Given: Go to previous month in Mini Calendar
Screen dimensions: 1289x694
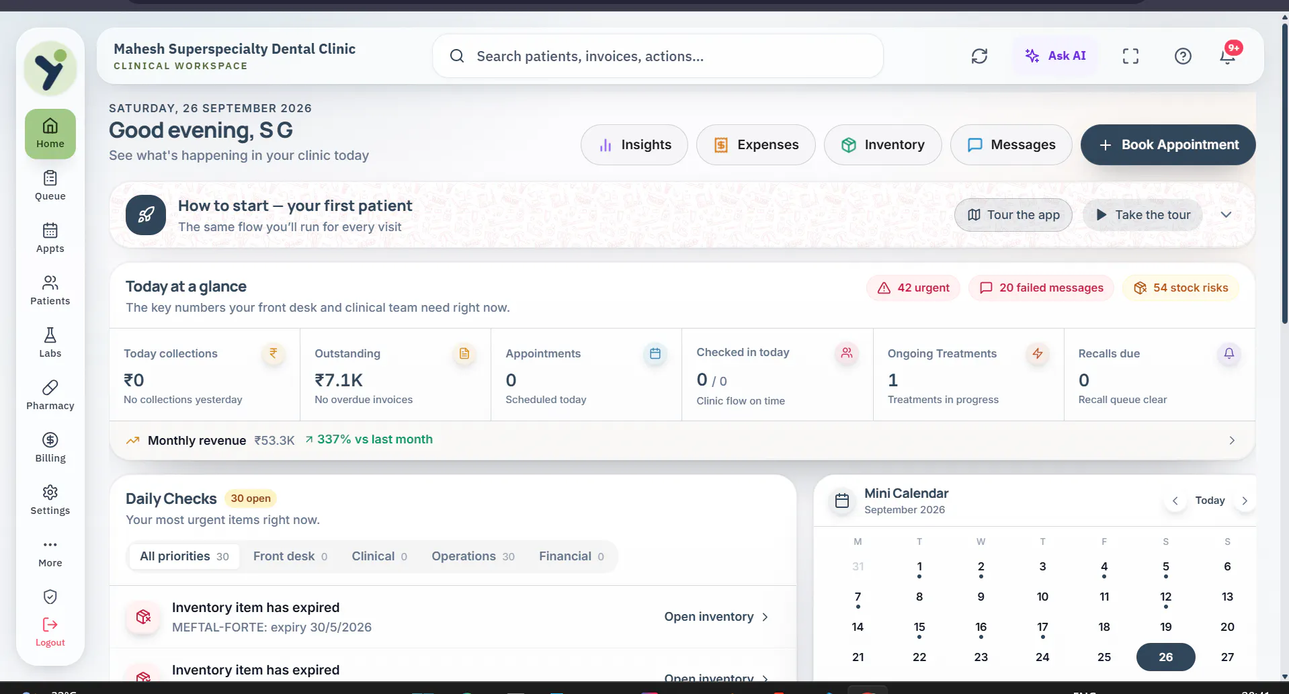Looking at the screenshot, I should point(1175,501).
